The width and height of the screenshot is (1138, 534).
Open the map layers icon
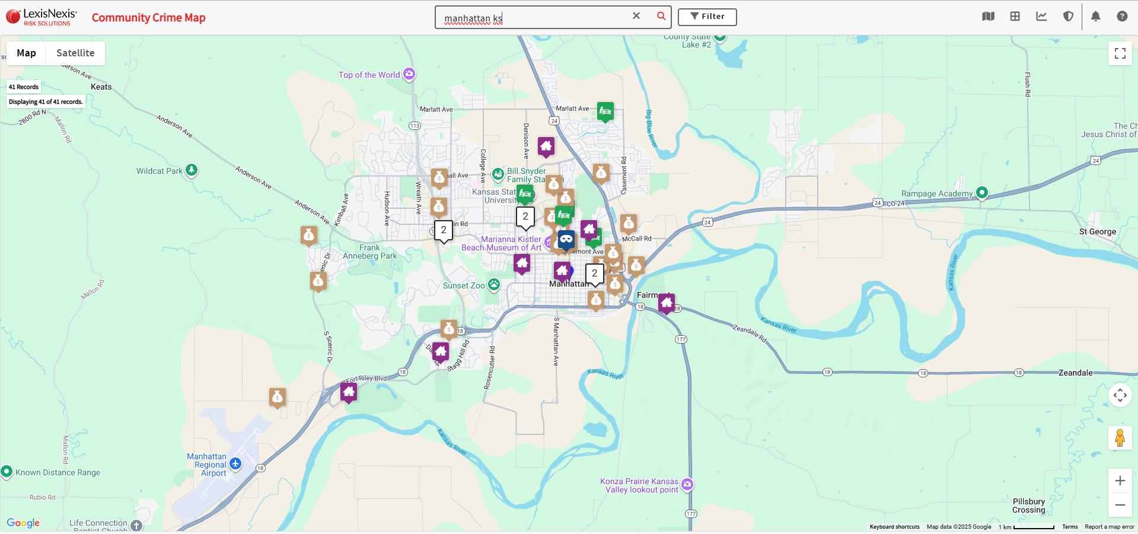(x=988, y=17)
